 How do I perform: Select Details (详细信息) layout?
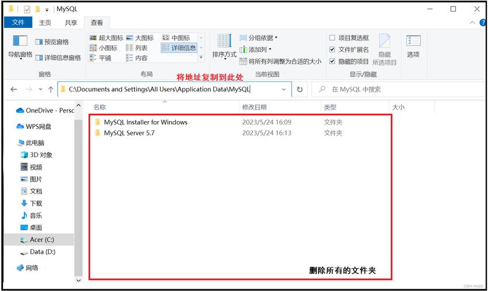click(179, 48)
